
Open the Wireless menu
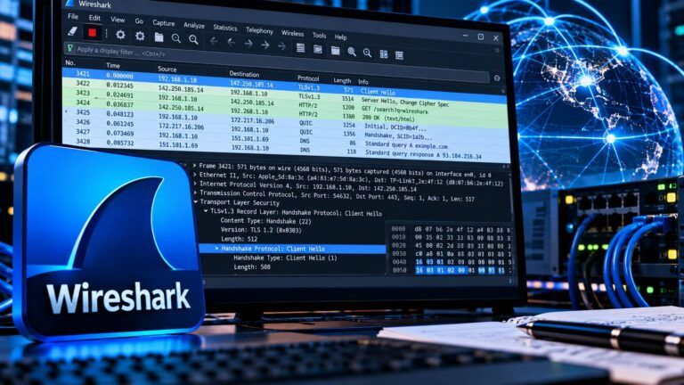292,33
